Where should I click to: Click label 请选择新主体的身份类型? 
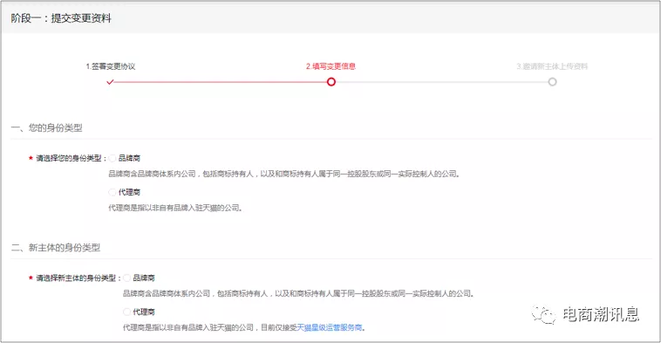(76, 278)
